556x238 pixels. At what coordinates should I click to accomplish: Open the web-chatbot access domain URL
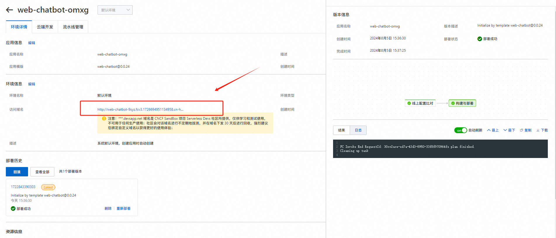tap(140, 110)
